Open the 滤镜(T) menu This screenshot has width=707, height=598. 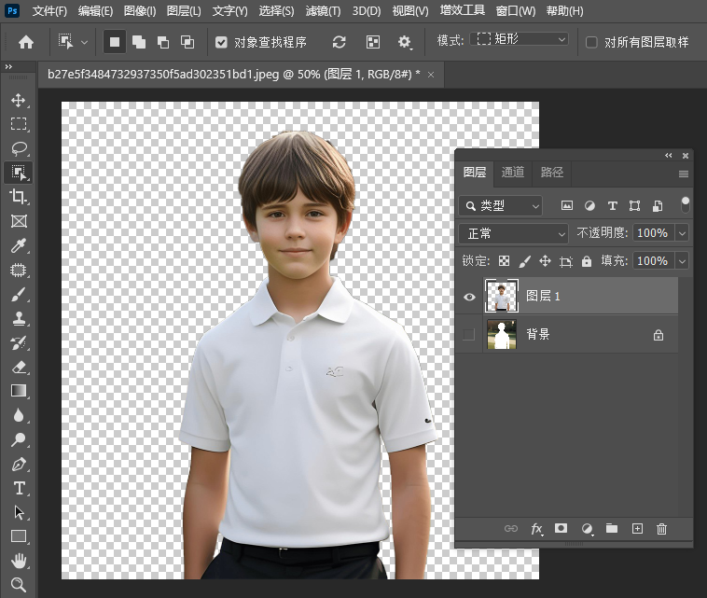pyautogui.click(x=323, y=11)
